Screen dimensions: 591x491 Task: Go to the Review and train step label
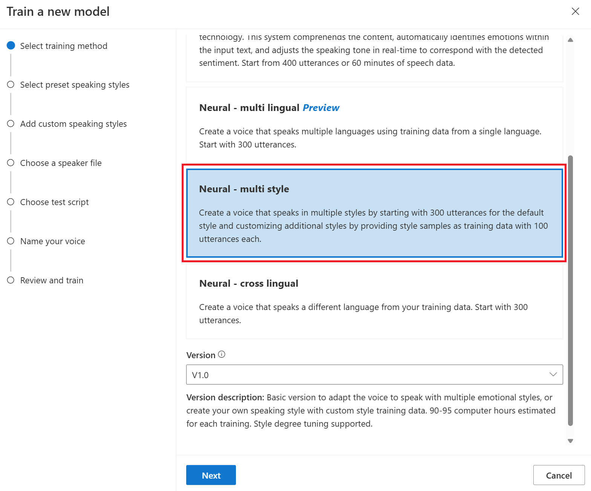click(52, 280)
